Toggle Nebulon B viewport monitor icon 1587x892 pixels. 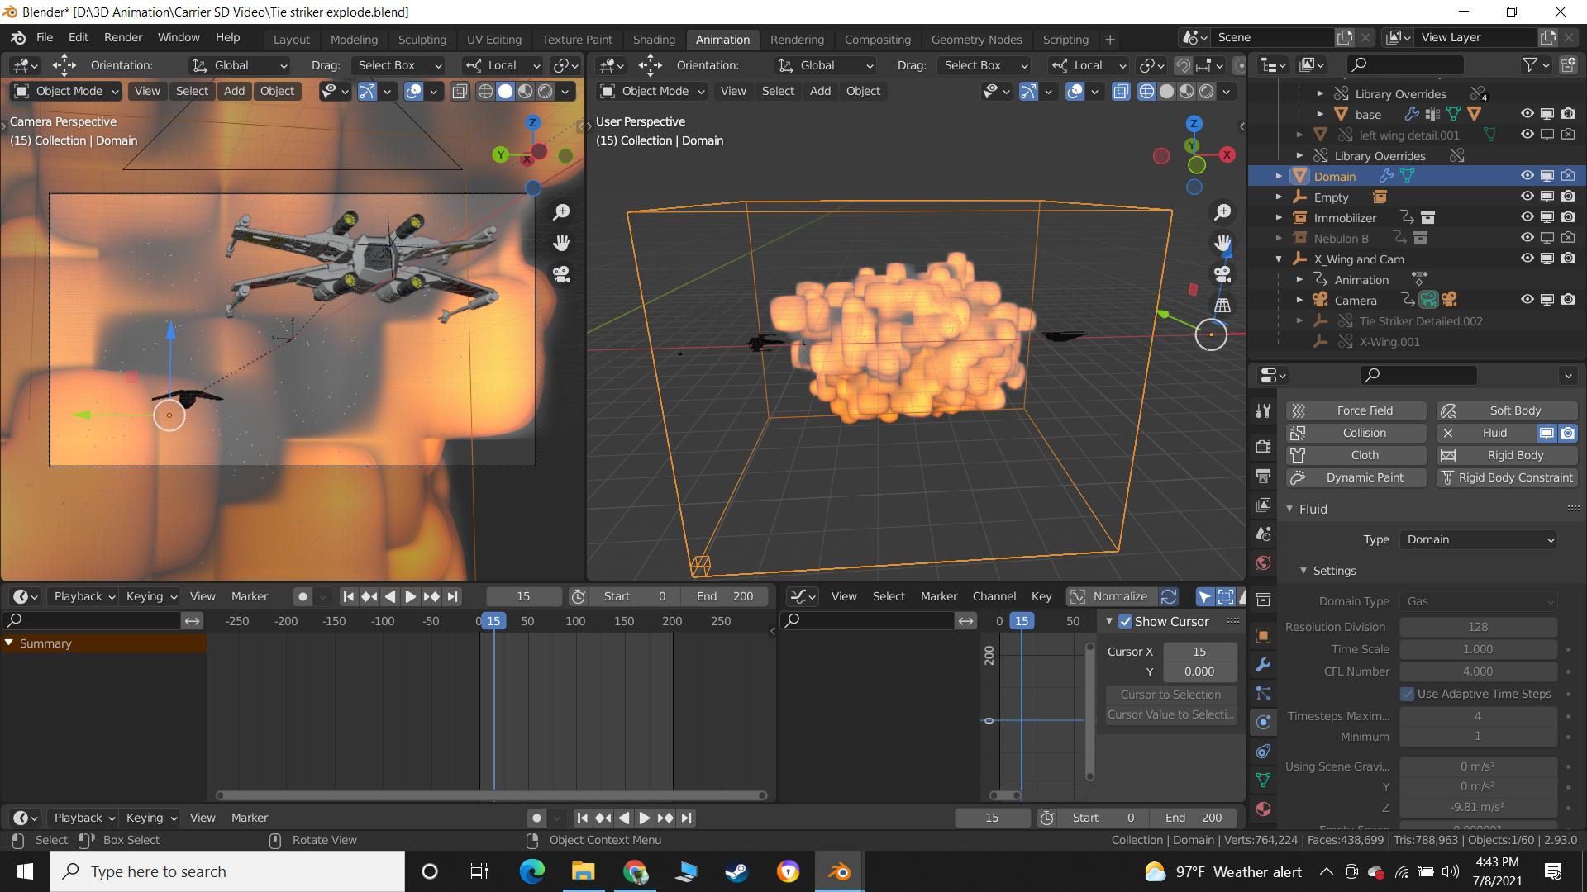click(x=1547, y=238)
